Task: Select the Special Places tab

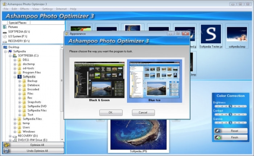Action: point(17,23)
